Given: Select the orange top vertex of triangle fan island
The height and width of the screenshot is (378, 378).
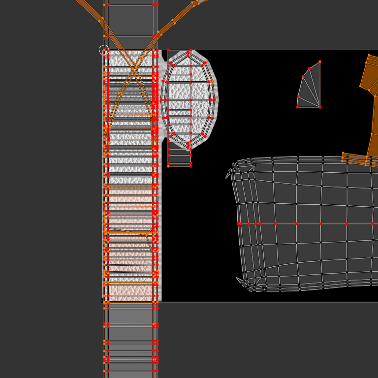Looking at the screenshot, I should [320, 62].
